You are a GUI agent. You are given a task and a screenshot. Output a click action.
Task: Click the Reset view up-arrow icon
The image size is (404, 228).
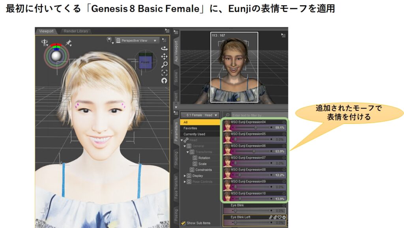165,80
